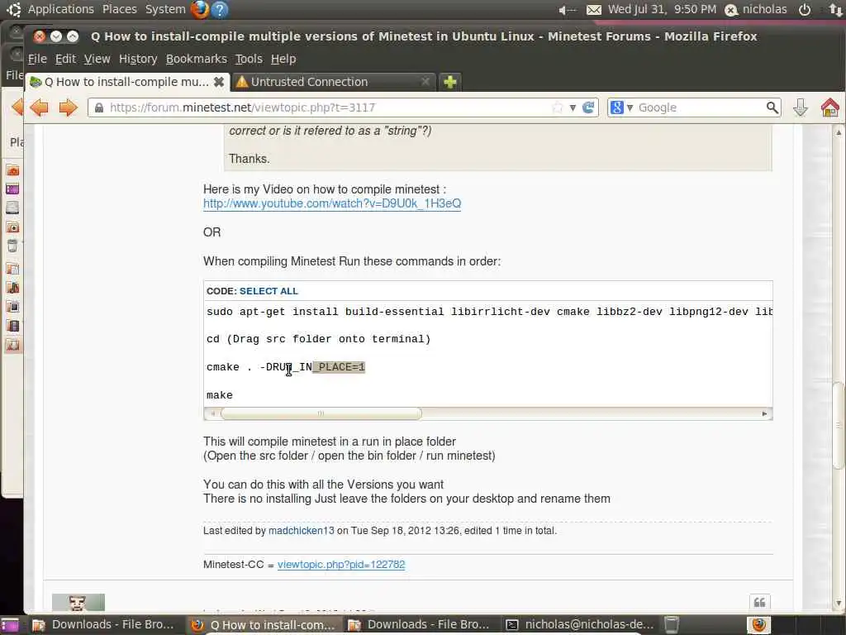Click the 'sudo apt-get install' command line
846x635 pixels.
click(x=489, y=312)
